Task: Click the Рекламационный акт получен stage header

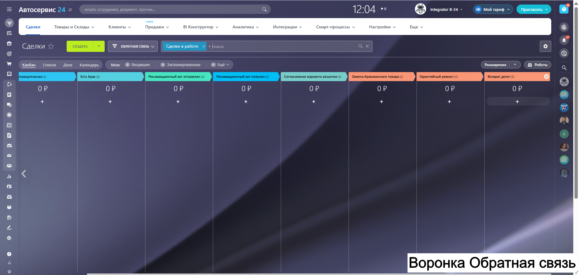Action: (x=246, y=77)
